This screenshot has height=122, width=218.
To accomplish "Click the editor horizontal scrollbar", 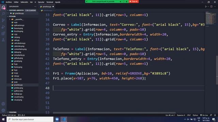I will [114, 113].
